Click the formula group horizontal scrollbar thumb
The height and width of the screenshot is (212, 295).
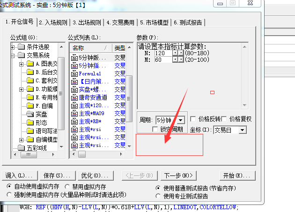click(29, 154)
